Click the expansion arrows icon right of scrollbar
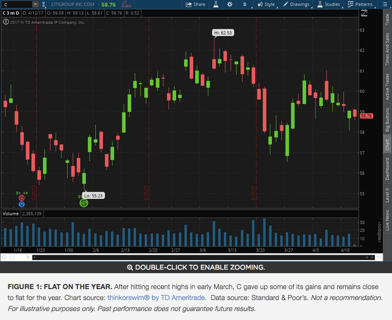This screenshot has height=320, width=392. pos(379,257)
